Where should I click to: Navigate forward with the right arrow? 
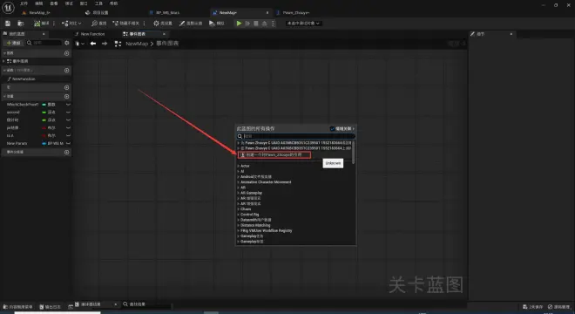[105, 44]
